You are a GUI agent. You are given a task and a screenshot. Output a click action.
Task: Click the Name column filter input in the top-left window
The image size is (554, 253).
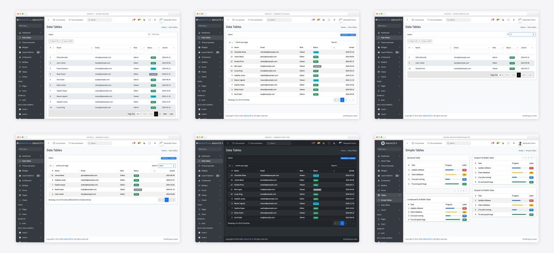75,51
